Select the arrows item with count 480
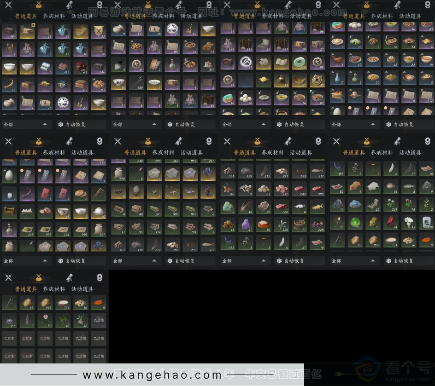This screenshot has width=435, height=386. tap(136, 82)
